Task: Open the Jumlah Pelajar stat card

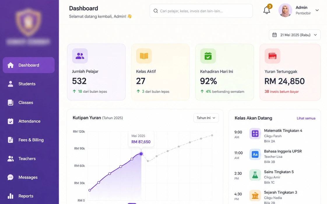Action: click(96, 72)
